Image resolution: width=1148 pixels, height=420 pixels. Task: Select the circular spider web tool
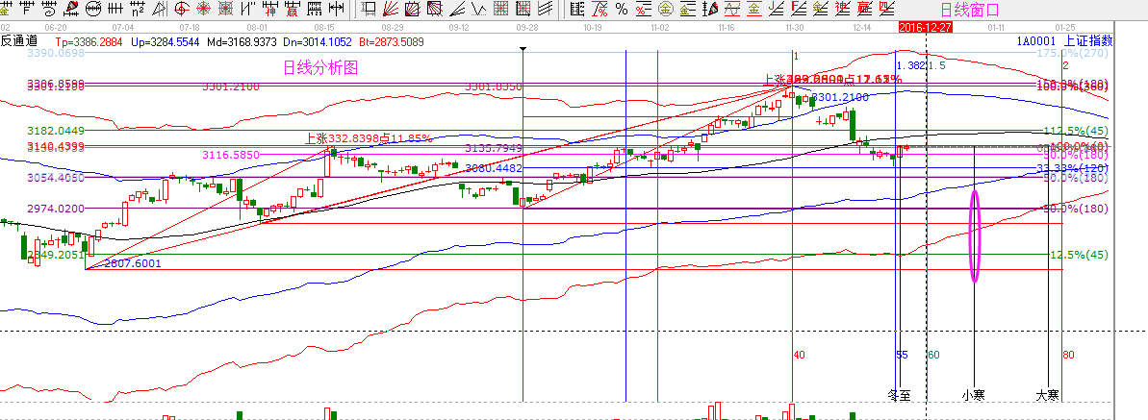pyautogui.click(x=204, y=9)
